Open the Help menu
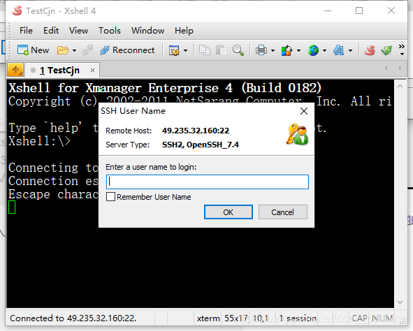413x331 pixels. point(184,31)
